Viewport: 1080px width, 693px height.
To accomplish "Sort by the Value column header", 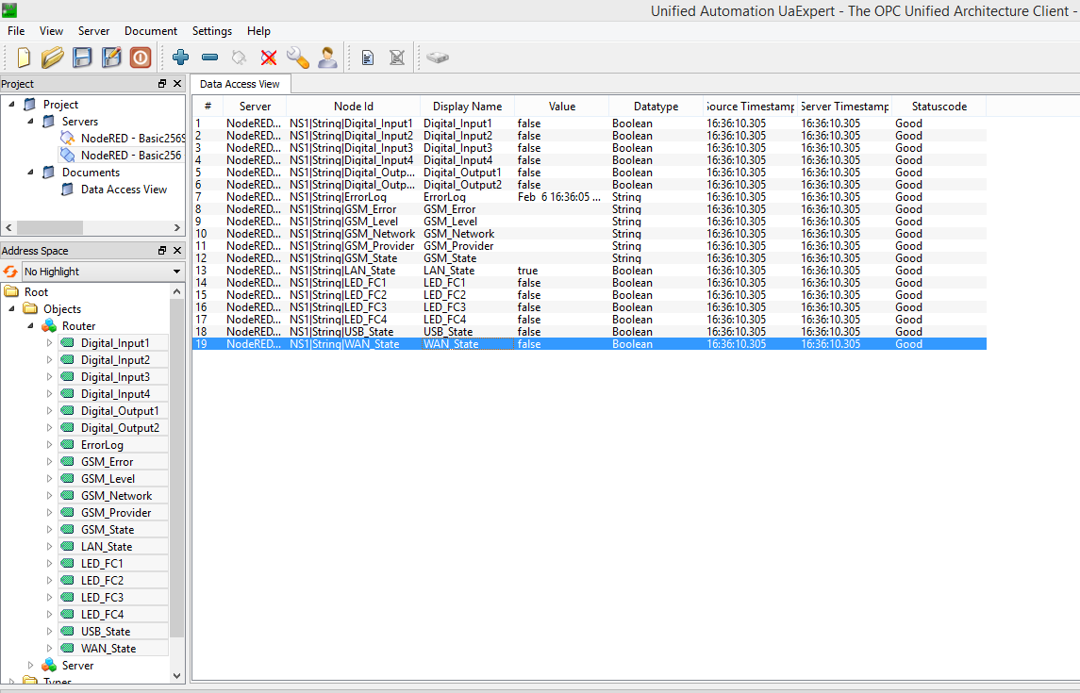I will click(562, 107).
